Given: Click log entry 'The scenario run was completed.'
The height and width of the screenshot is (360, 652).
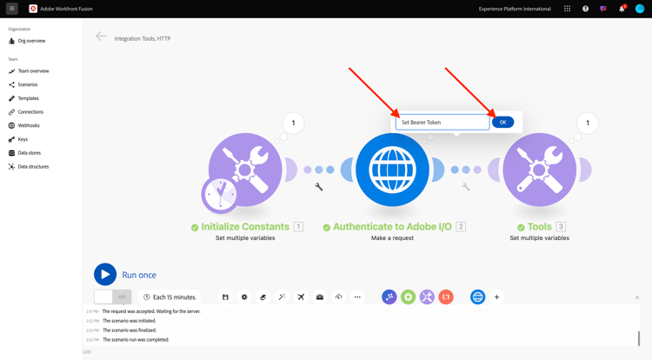Looking at the screenshot, I should click(x=136, y=340).
